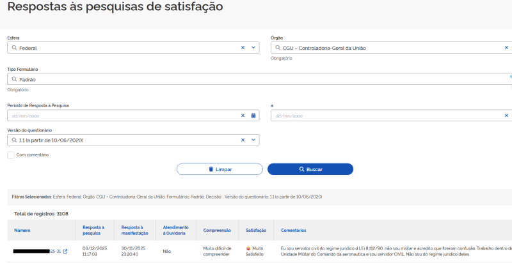
Task: Click the end date input field
Action: coord(384,116)
